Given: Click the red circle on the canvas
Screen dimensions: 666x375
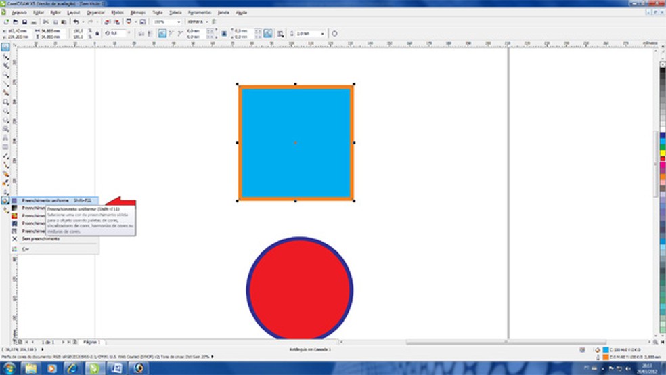Looking at the screenshot, I should tap(299, 288).
